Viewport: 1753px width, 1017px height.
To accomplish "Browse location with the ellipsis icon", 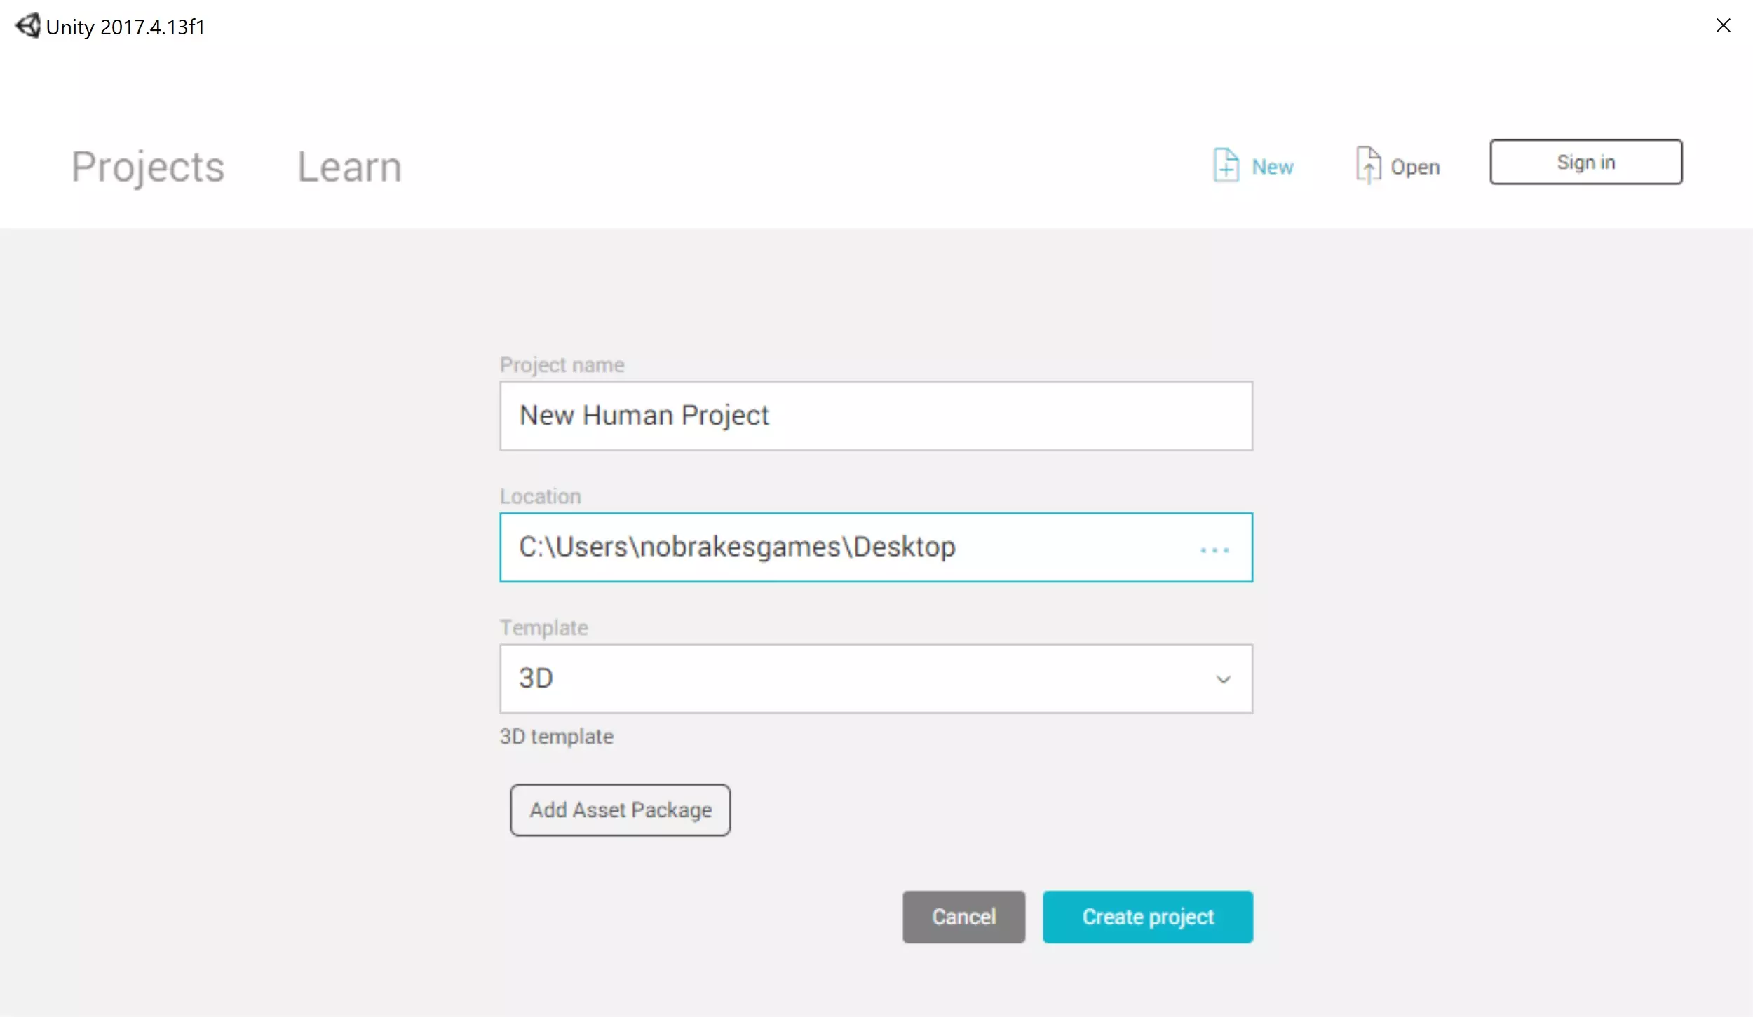I will [1214, 550].
